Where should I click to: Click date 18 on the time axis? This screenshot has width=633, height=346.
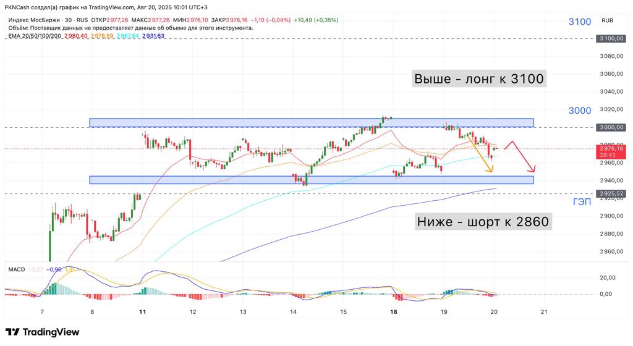click(x=394, y=312)
